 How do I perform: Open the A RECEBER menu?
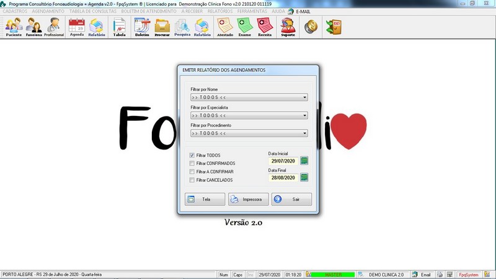click(192, 11)
